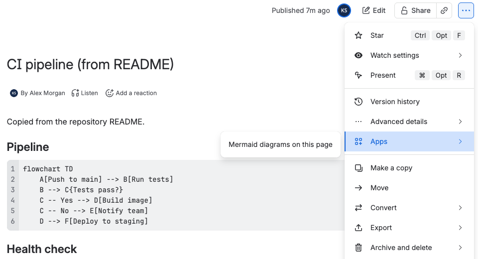Expand the Convert submenu chevron

(460, 208)
